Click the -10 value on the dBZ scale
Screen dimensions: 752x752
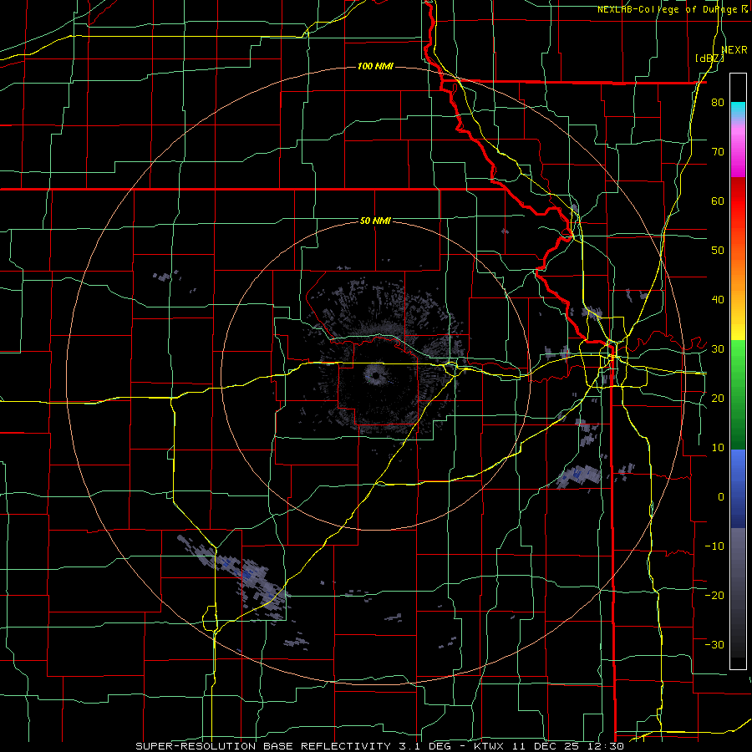[x=714, y=546]
